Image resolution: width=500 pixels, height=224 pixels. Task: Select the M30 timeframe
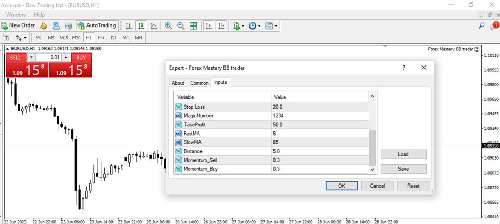pos(76,38)
